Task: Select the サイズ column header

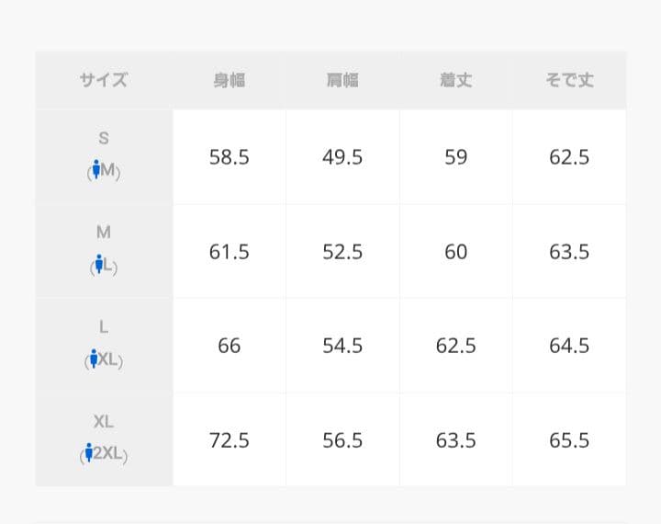Action: 104,80
